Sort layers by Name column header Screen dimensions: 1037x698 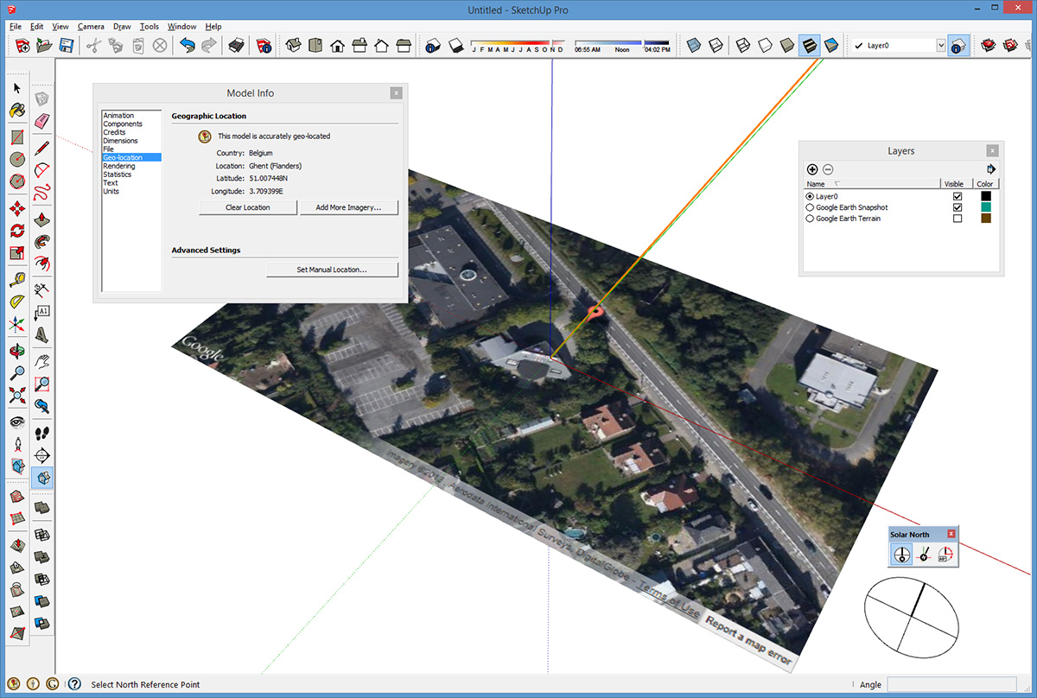tap(872, 184)
